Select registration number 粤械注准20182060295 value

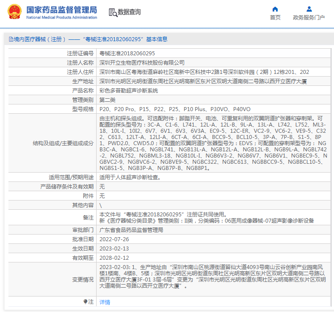pyautogui.click(x=127, y=54)
